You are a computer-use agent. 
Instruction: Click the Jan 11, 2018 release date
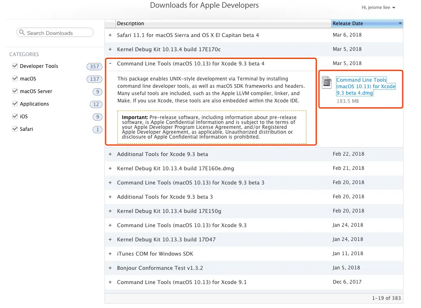[x=348, y=254]
